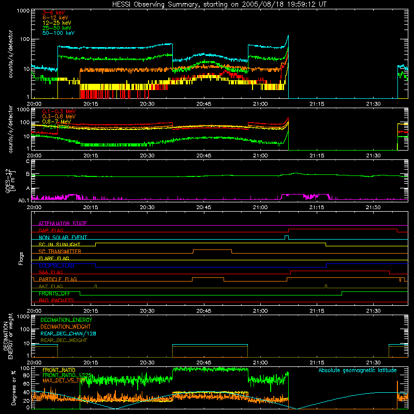Click the GOES-12 [W m-2] axis label
Screen dimensions: 414x414
point(10,181)
